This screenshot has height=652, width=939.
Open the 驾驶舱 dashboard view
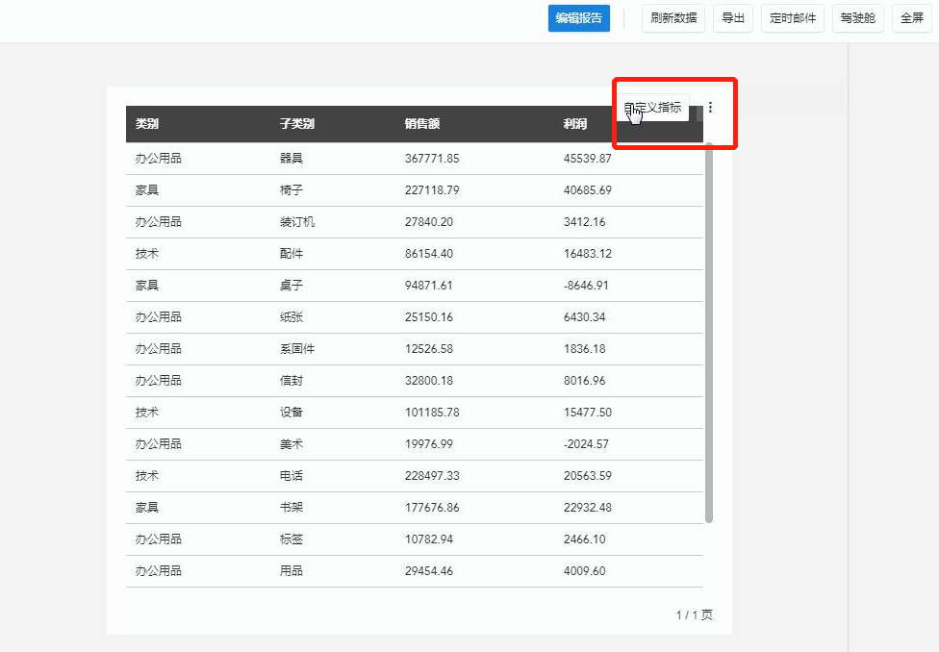click(x=857, y=18)
